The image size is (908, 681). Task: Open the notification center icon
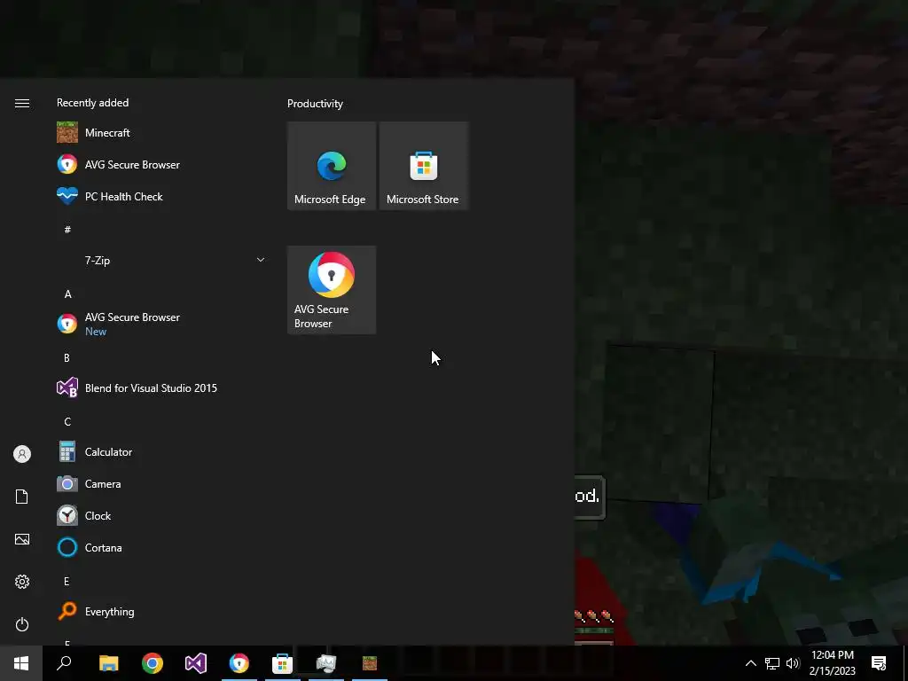(879, 663)
